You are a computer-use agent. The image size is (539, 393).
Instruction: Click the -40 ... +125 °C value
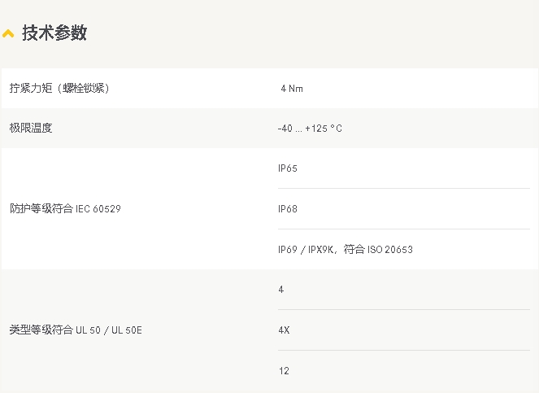pos(310,129)
